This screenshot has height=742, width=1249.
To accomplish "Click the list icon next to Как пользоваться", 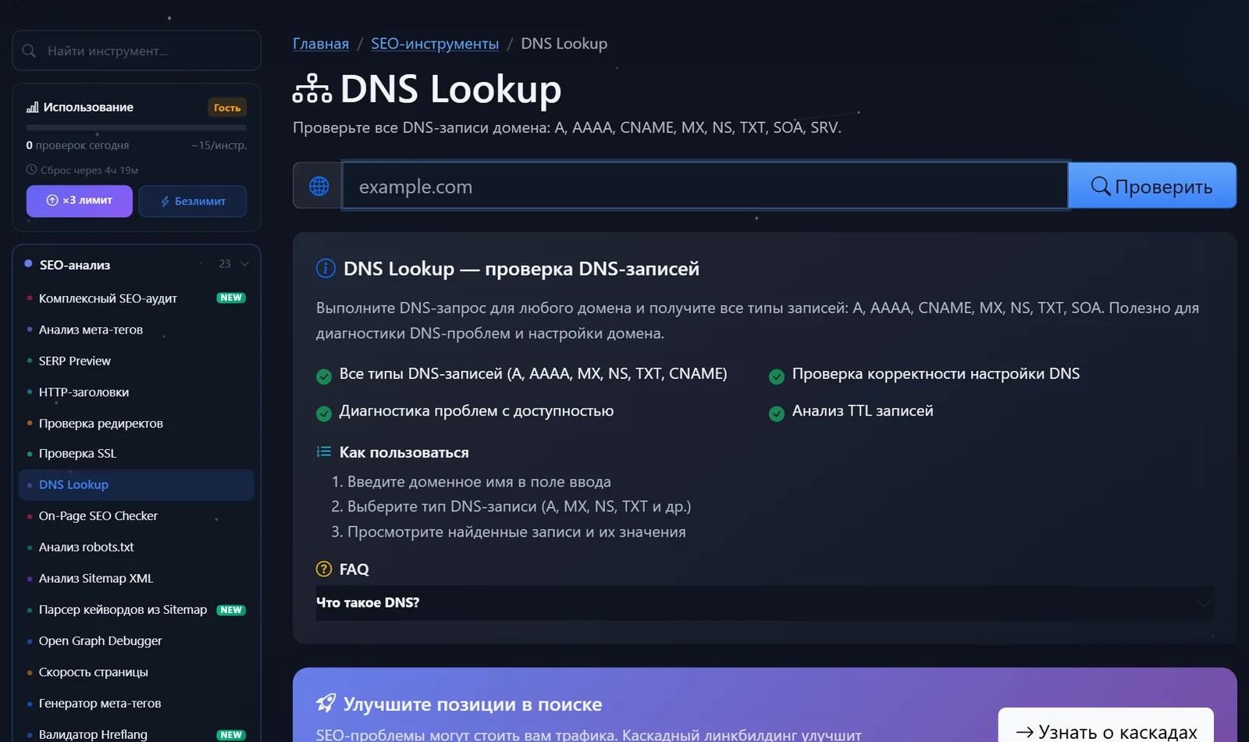I will click(x=324, y=451).
